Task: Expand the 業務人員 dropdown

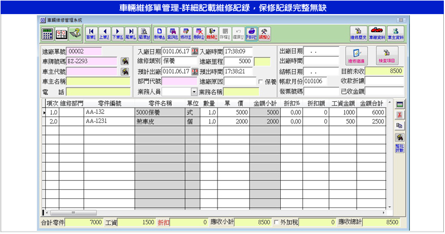Action: (x=194, y=92)
